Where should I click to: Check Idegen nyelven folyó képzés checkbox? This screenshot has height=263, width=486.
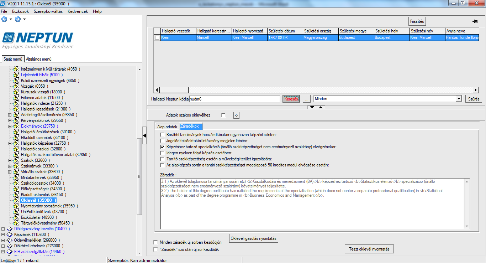163,153
